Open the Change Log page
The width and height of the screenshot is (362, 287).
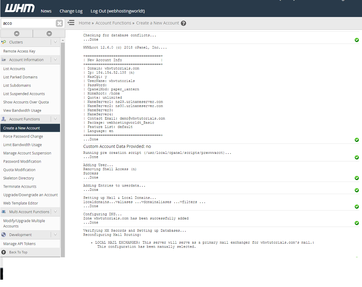coord(71,11)
